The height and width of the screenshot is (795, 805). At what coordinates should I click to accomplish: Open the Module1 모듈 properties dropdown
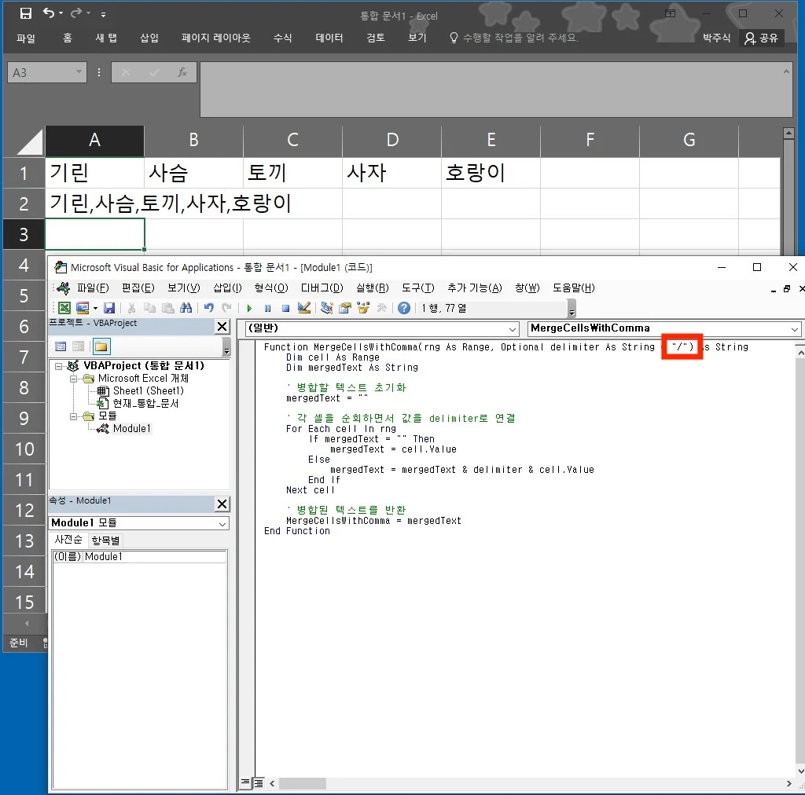pos(222,524)
